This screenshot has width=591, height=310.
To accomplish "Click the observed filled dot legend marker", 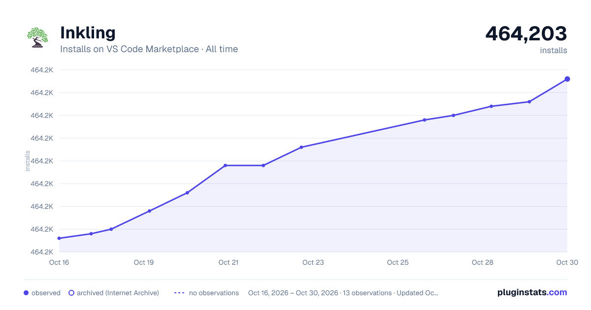I will tap(26, 293).
